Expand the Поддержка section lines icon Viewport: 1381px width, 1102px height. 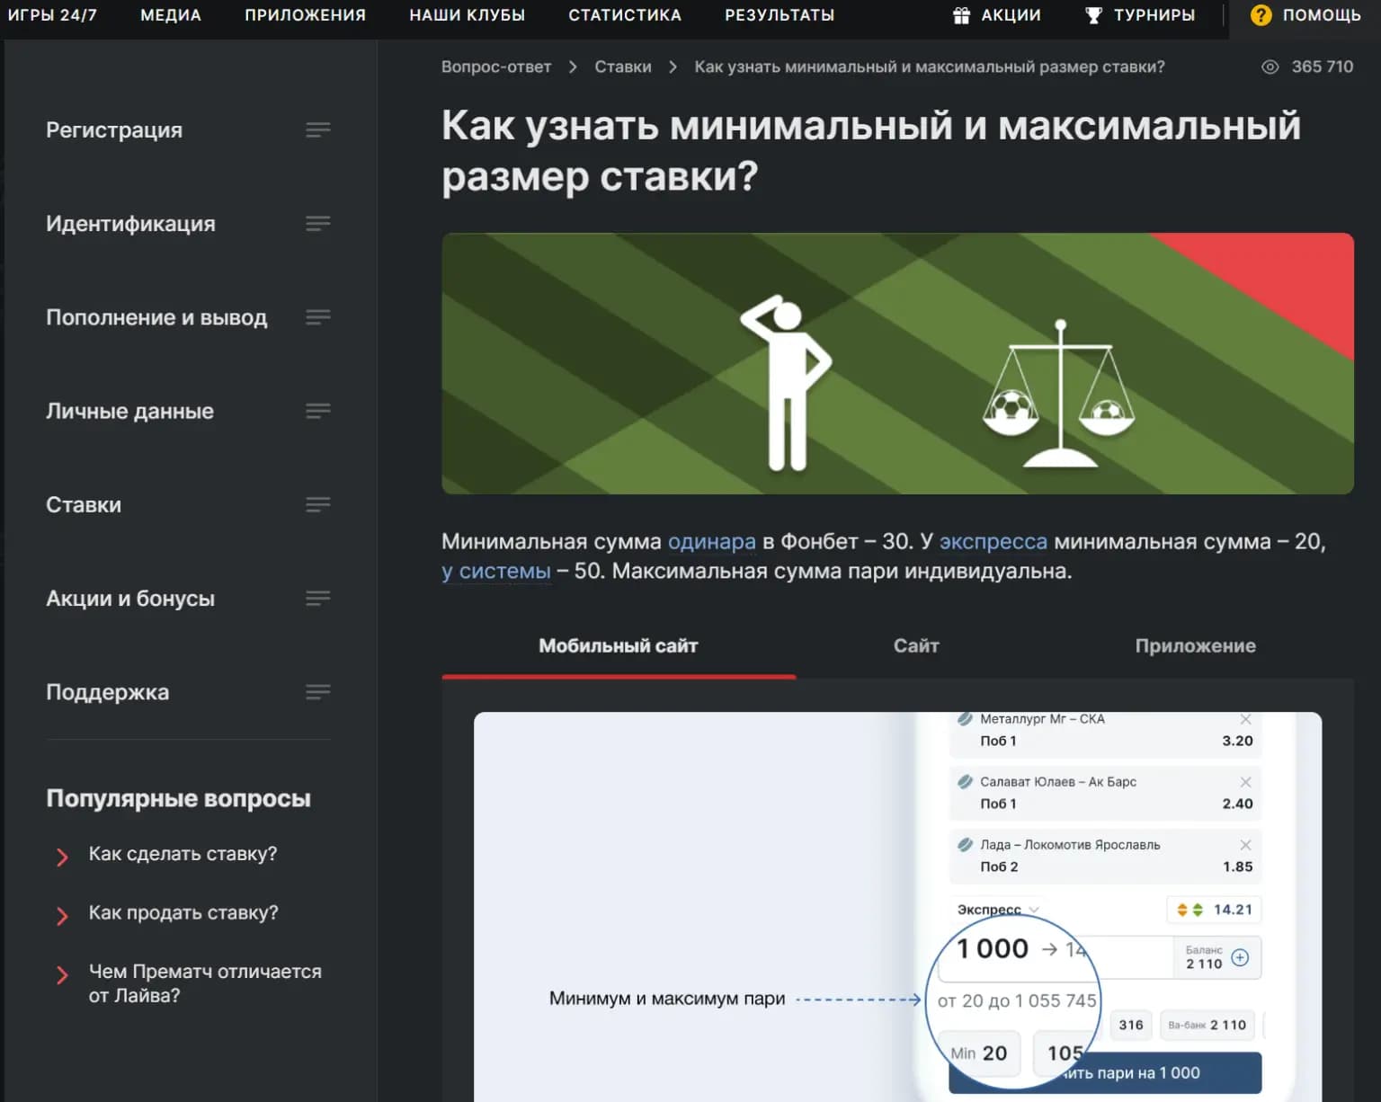coord(318,692)
